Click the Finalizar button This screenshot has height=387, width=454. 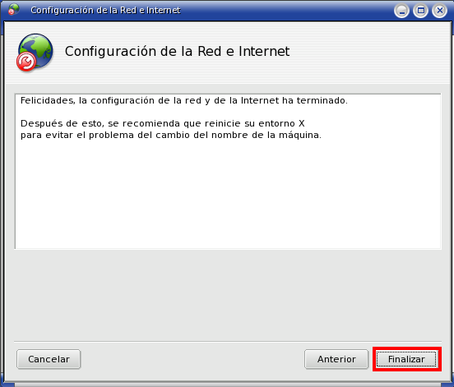coord(407,359)
